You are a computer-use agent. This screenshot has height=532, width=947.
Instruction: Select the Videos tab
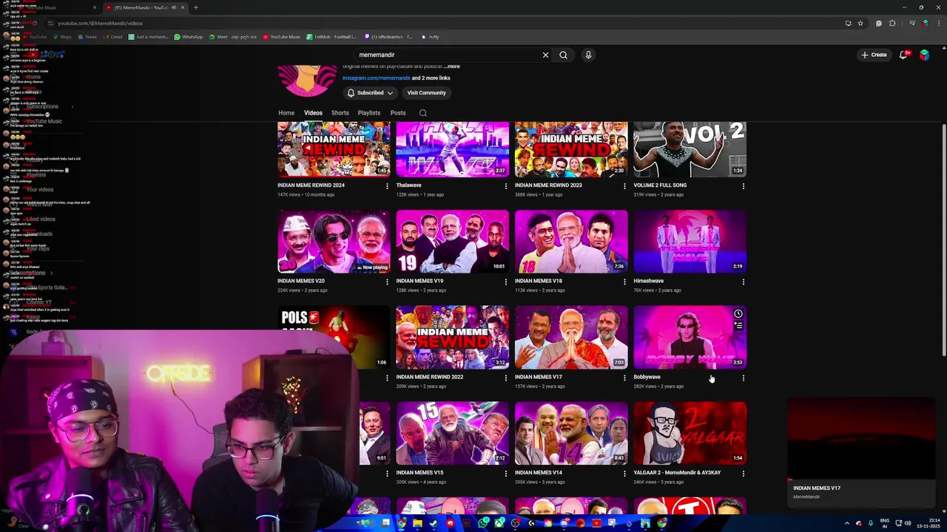(x=313, y=113)
